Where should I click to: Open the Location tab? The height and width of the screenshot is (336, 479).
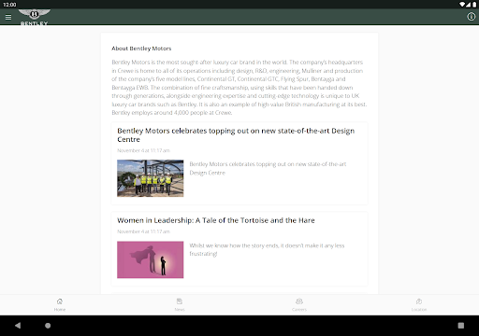[x=419, y=304]
